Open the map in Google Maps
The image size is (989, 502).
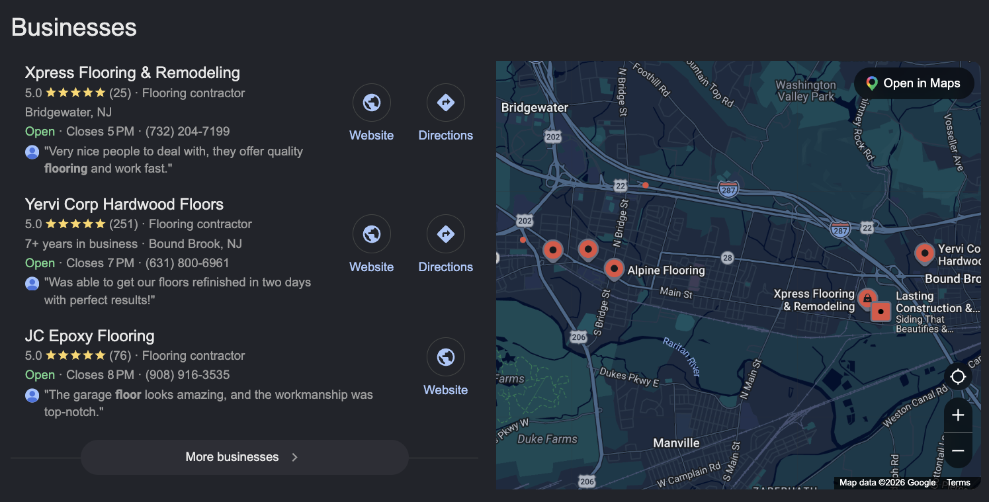914,83
